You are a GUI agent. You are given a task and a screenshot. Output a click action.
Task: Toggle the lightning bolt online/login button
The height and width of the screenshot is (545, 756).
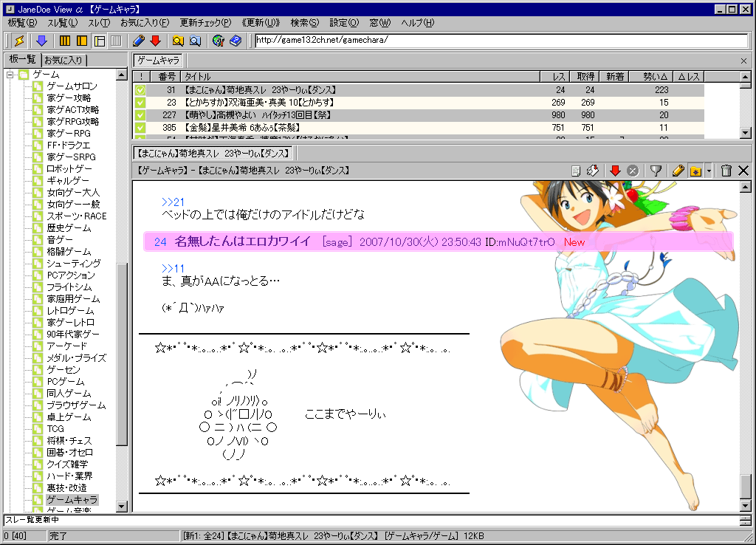[x=19, y=41]
